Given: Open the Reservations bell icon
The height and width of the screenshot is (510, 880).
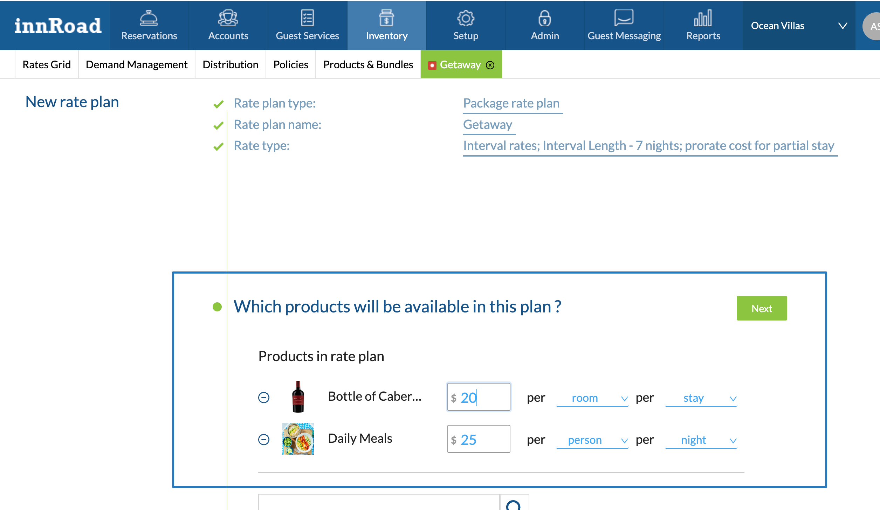Looking at the screenshot, I should (x=149, y=18).
